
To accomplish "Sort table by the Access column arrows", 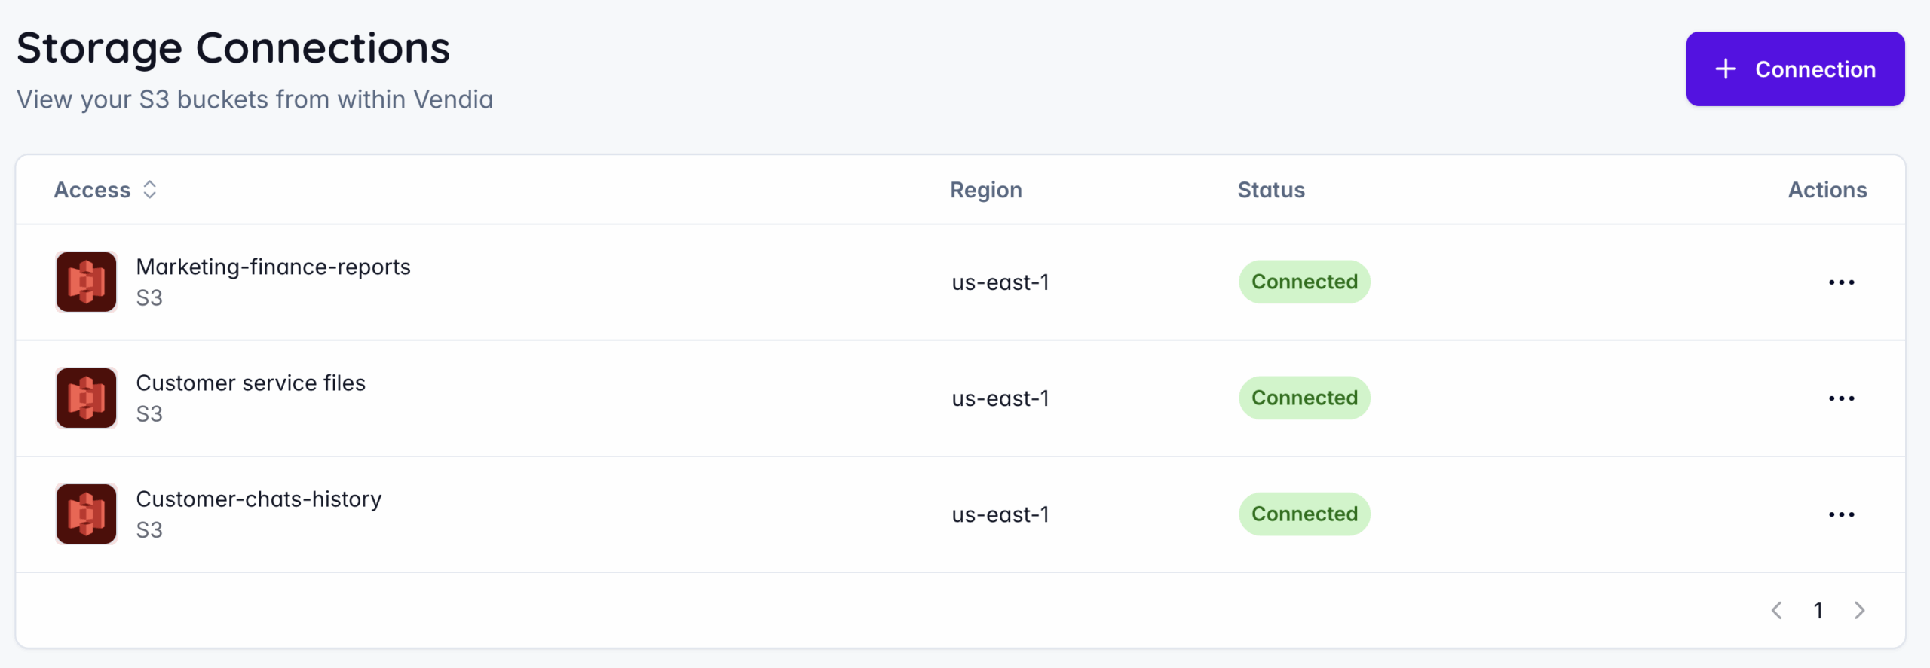I will point(149,190).
